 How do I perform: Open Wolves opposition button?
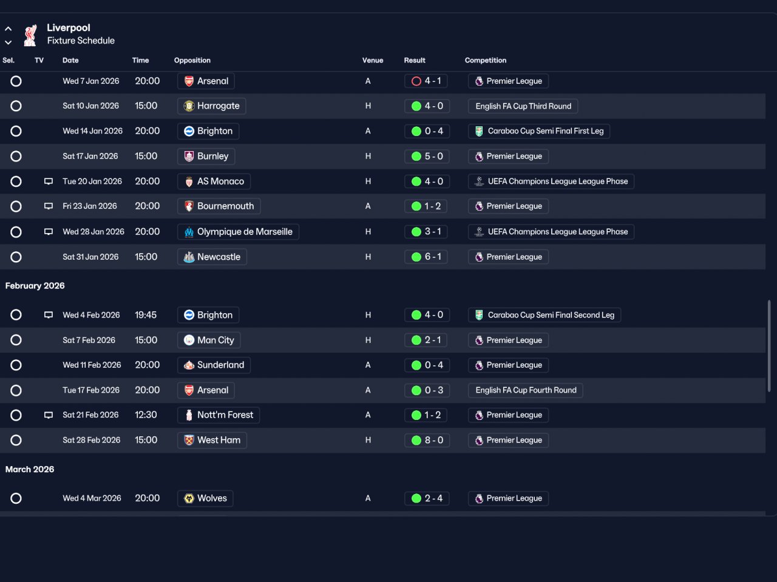(205, 498)
